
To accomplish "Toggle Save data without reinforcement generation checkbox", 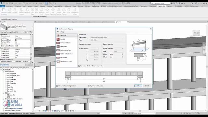I will pyautogui.click(x=79, y=66).
